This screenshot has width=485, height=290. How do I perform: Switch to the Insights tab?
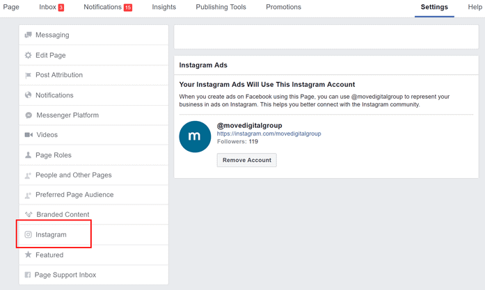tap(164, 7)
